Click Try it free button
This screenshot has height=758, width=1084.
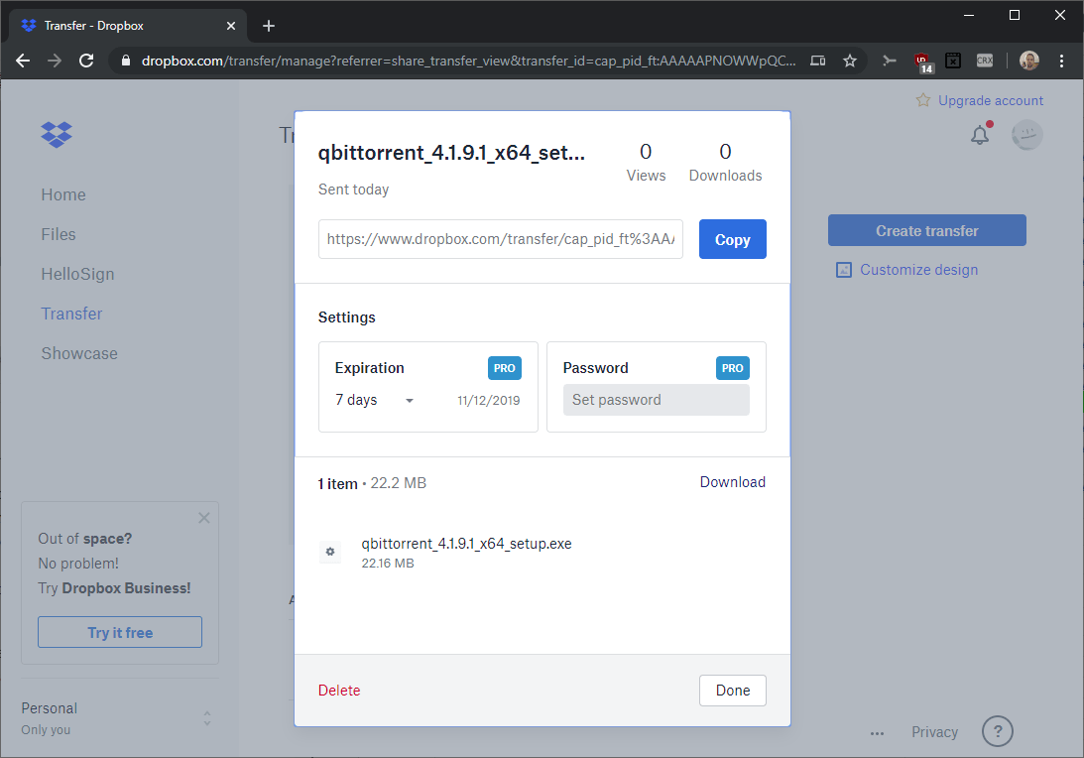(x=120, y=632)
